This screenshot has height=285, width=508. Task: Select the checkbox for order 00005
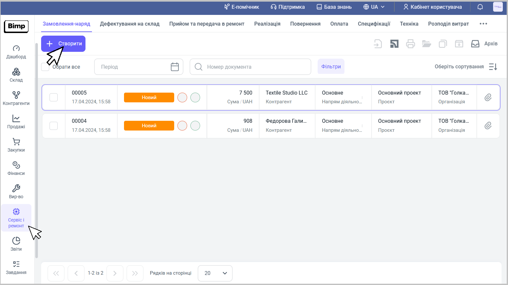click(54, 97)
